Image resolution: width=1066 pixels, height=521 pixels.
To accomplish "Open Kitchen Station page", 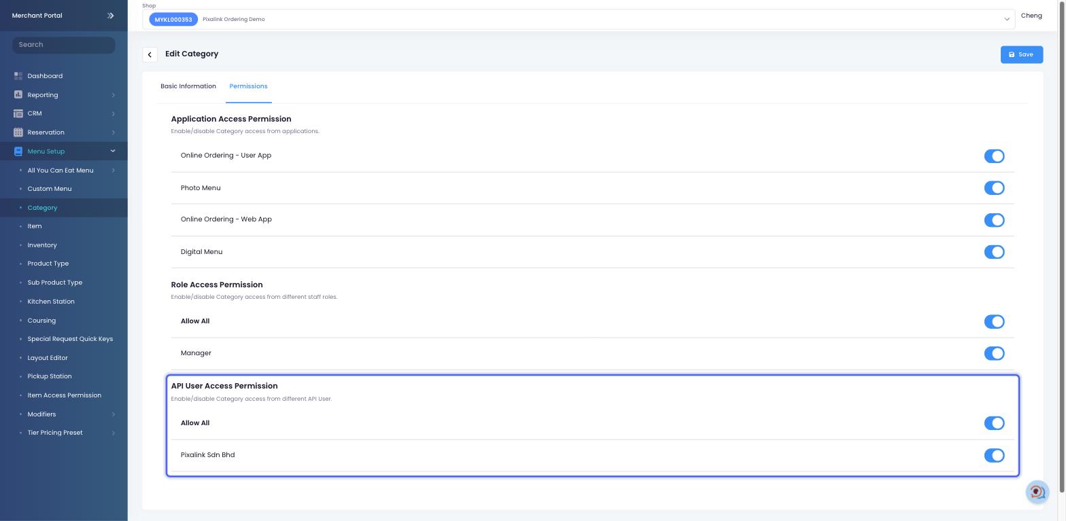I will click(x=51, y=302).
